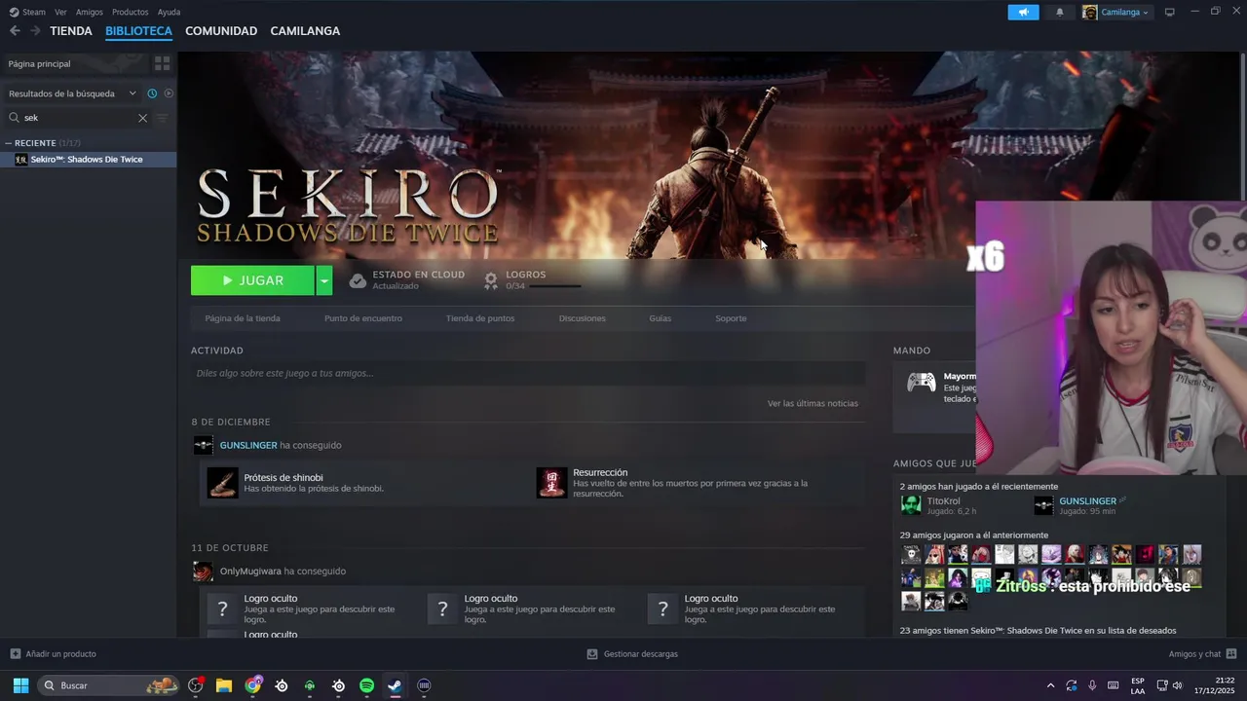The width and height of the screenshot is (1247, 701).
Task: Open advanced filters icon beside search
Action: pos(163,118)
